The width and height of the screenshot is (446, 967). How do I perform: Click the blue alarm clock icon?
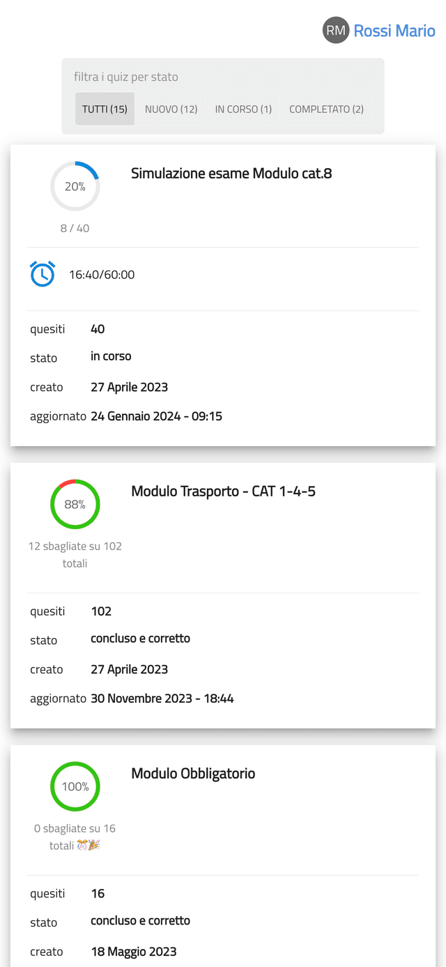43,274
